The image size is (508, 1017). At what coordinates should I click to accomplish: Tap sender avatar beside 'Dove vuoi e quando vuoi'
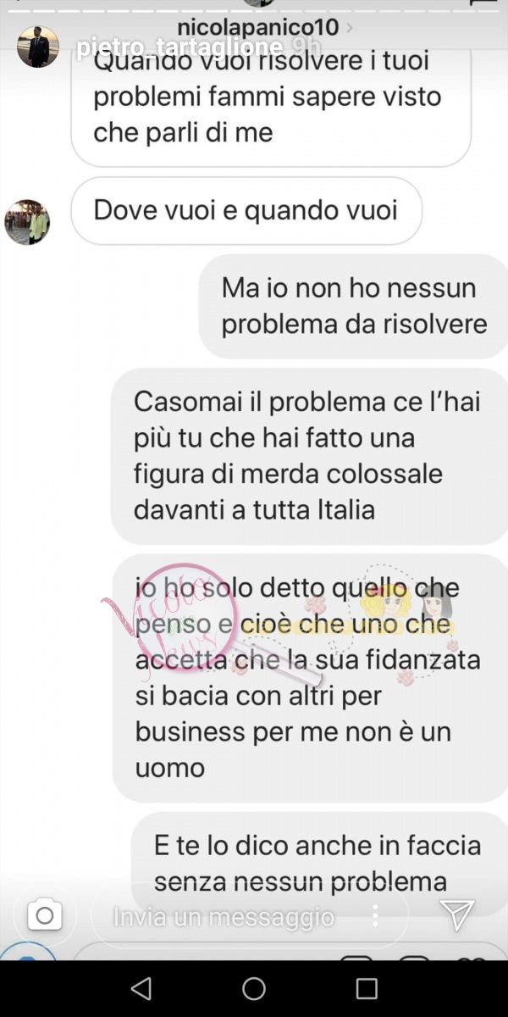(x=27, y=223)
